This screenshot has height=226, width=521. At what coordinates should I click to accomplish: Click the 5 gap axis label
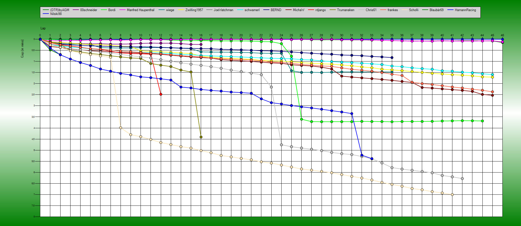click(x=34, y=150)
